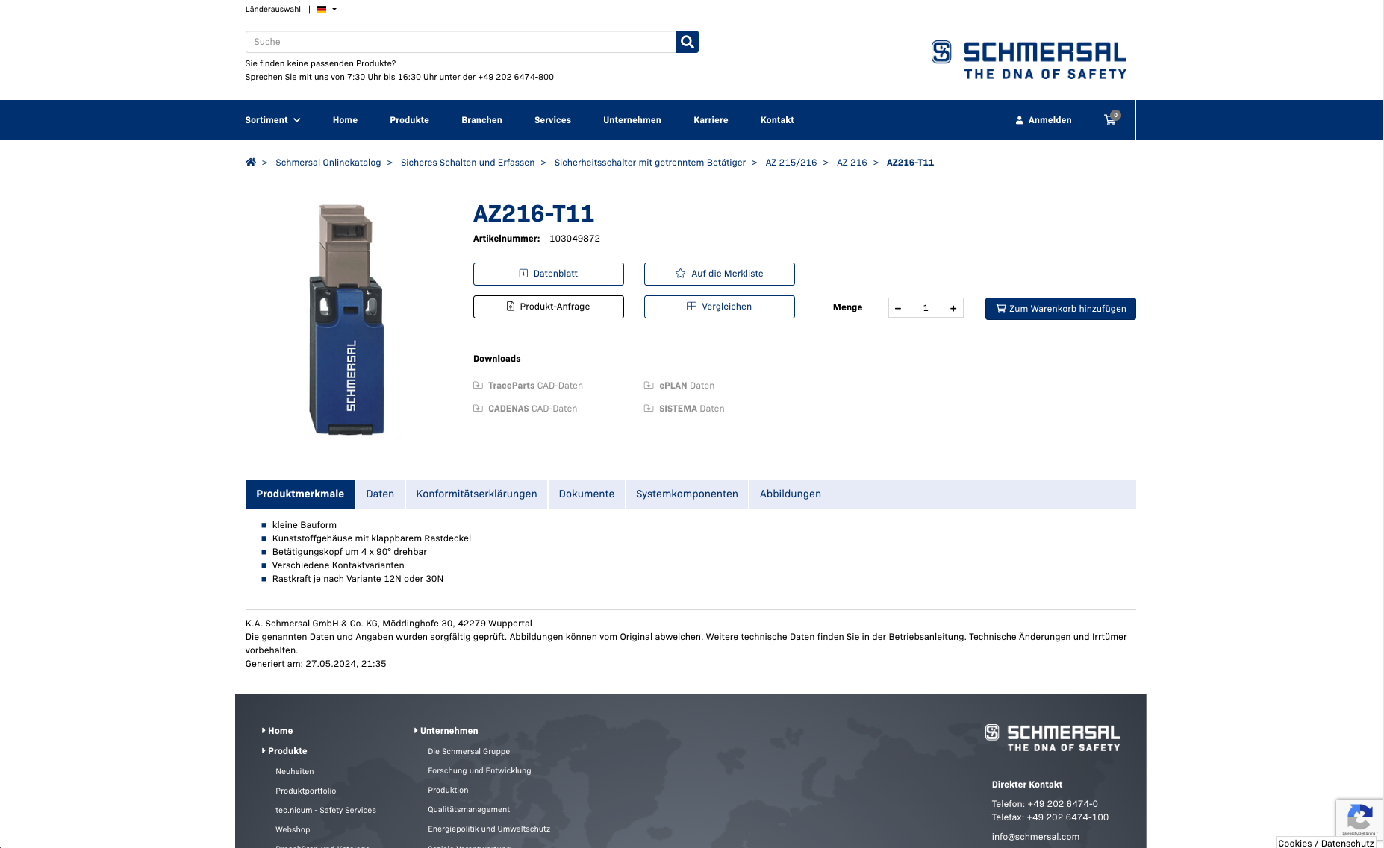Click the AZ216-T11 product image
This screenshot has height=848, width=1384.
[x=347, y=319]
